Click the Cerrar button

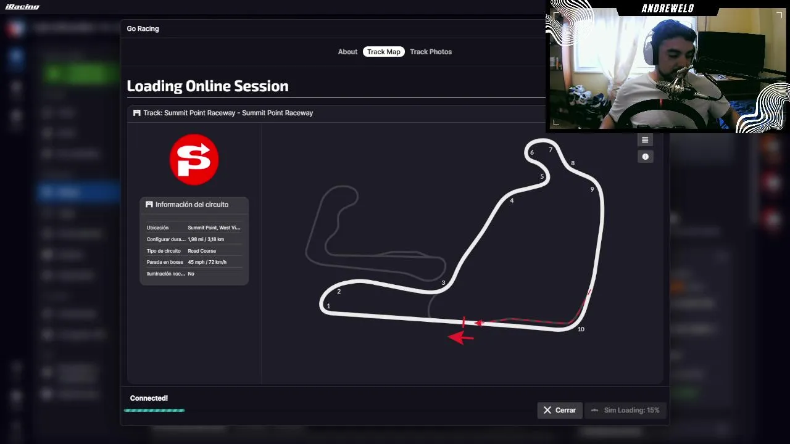(560, 410)
